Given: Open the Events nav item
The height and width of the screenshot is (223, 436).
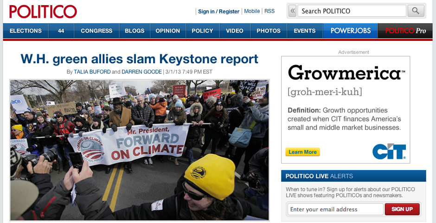Looking at the screenshot, I should pos(305,31).
